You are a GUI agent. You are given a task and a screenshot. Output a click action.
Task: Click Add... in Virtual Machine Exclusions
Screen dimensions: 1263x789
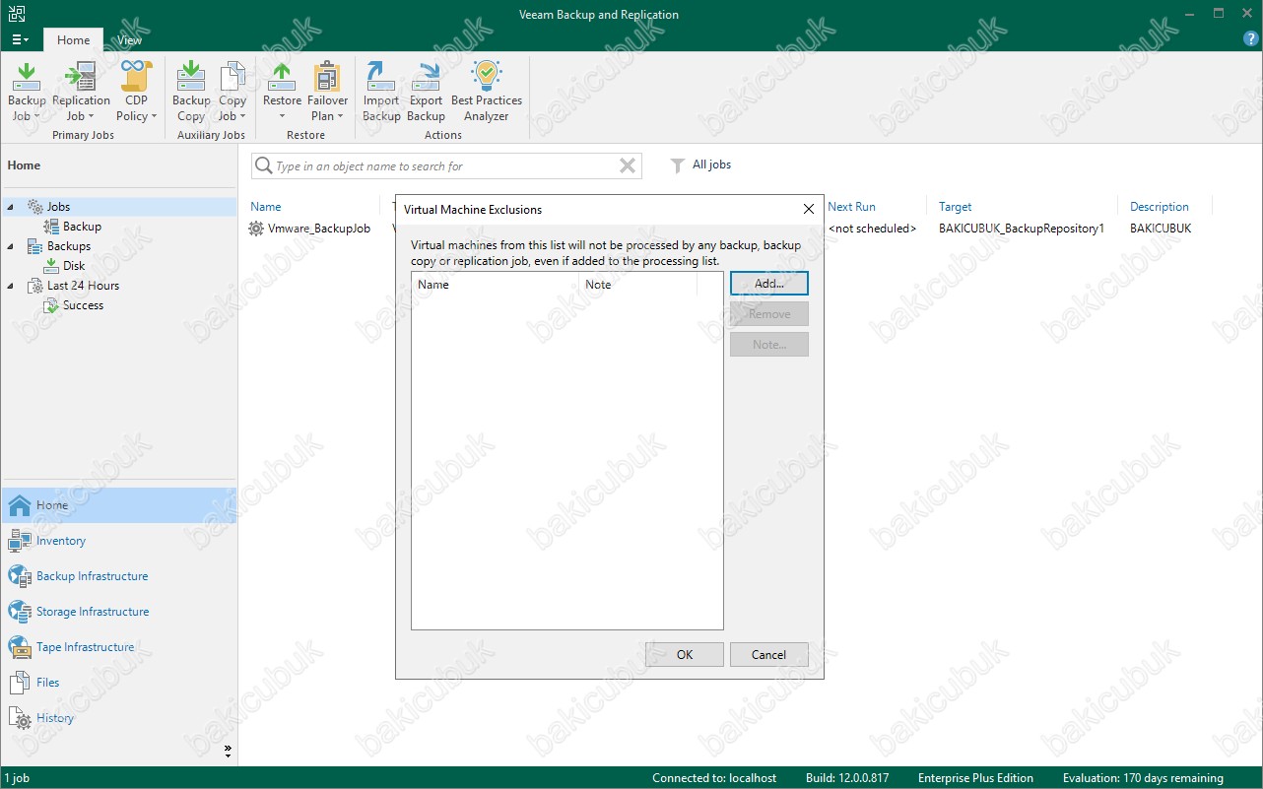(x=769, y=283)
